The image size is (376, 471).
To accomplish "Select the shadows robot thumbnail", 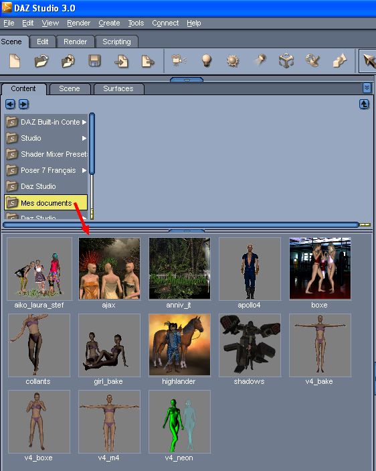I will [250, 345].
